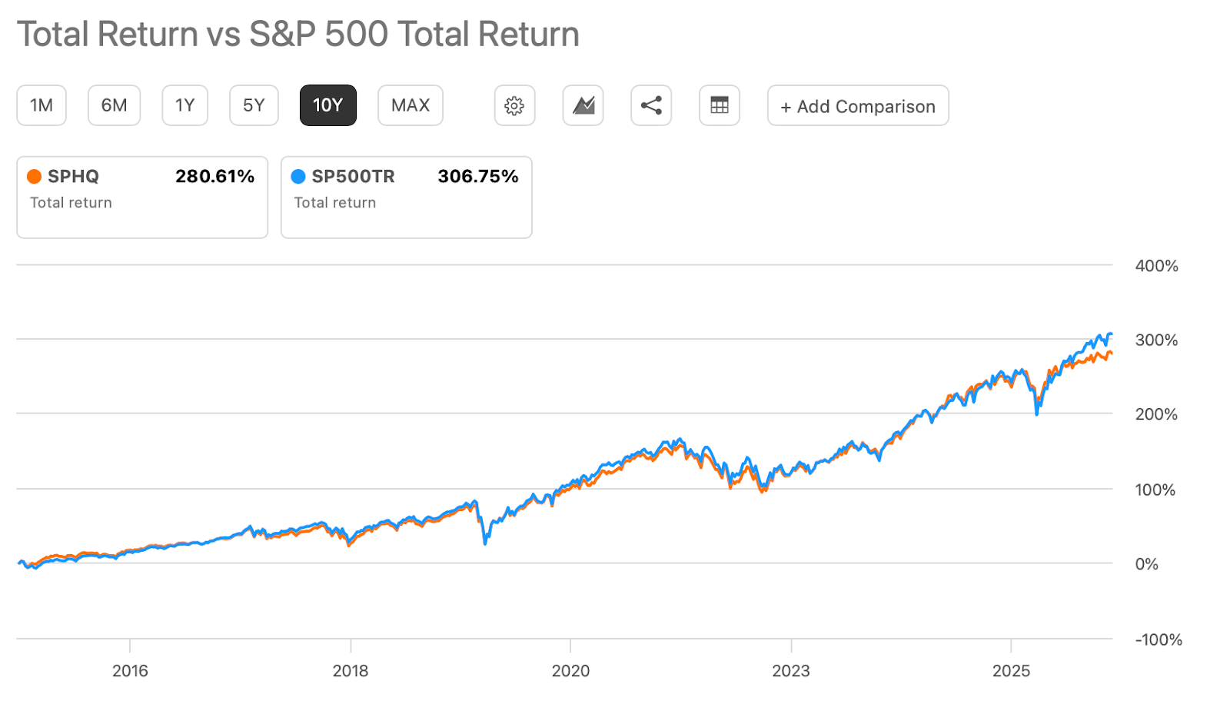1230x724 pixels.
Task: Click the 2020 x-axis label
Action: click(x=570, y=671)
